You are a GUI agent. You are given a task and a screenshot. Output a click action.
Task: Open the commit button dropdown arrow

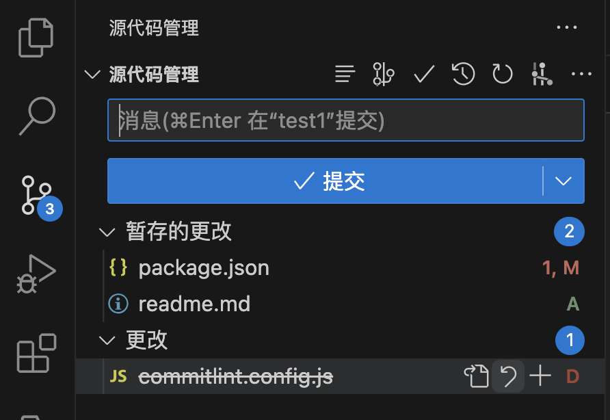563,181
